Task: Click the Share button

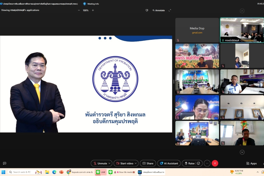Action: tap(148, 163)
